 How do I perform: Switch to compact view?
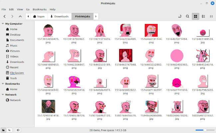[211, 16]
